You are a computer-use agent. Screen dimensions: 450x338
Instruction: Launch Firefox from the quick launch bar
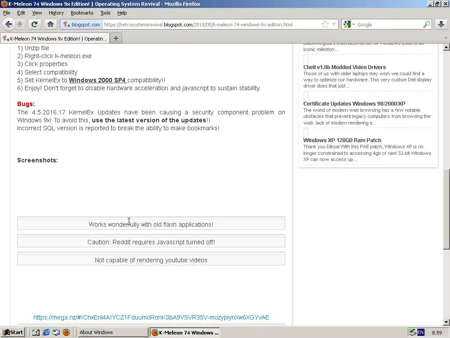coord(66,332)
